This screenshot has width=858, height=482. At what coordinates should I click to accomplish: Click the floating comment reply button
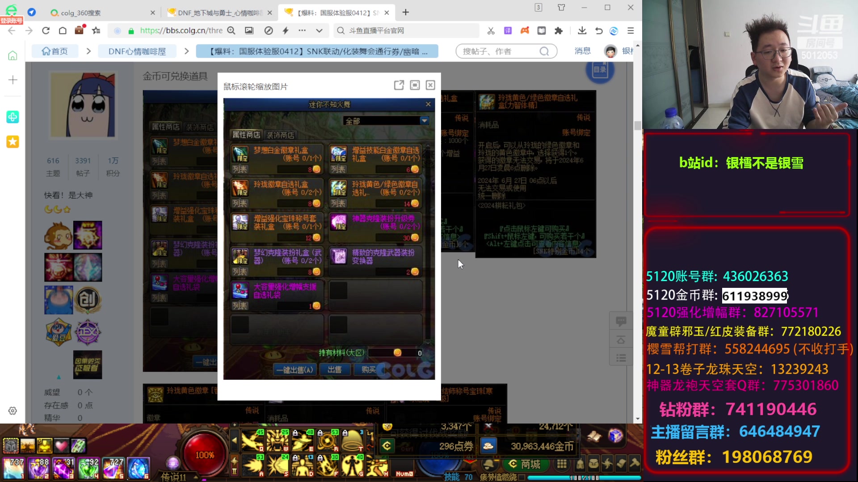click(x=621, y=321)
